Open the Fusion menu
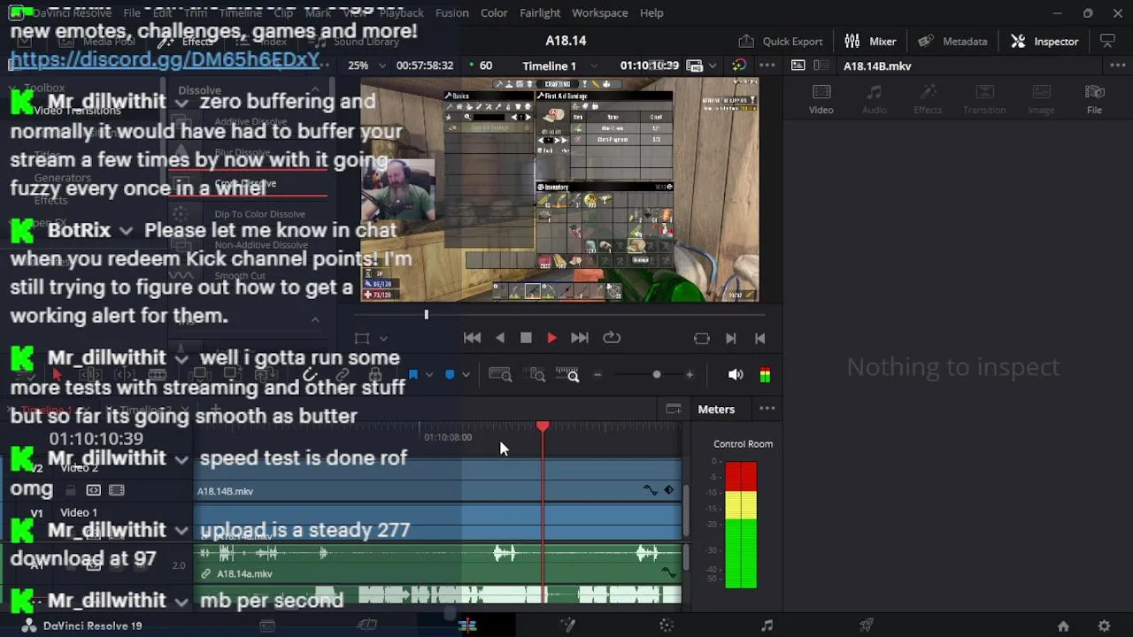Screen dimensions: 1133x637 click(452, 12)
